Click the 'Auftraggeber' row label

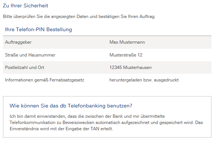(x=18, y=42)
